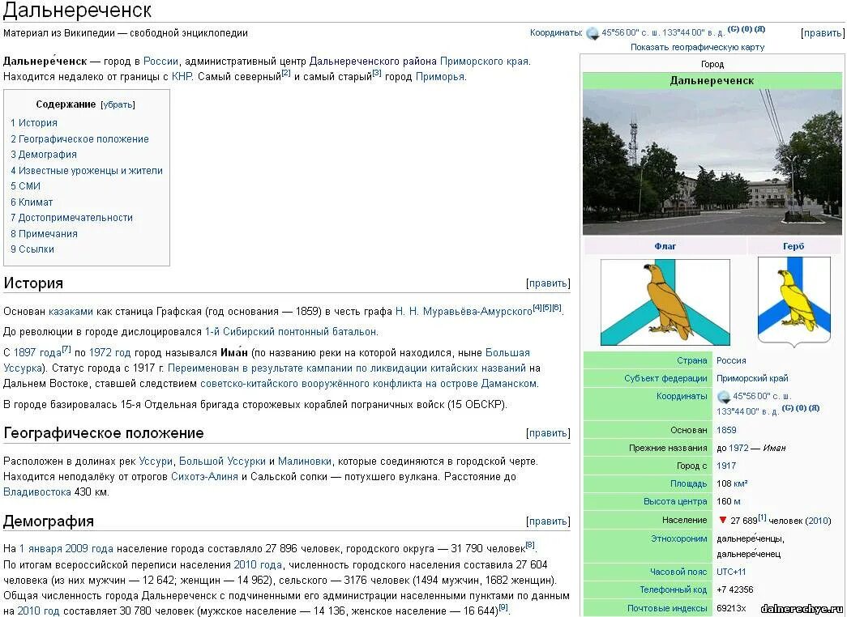
Task: Open the (Я) map link in the infobox
Action: coord(814,408)
